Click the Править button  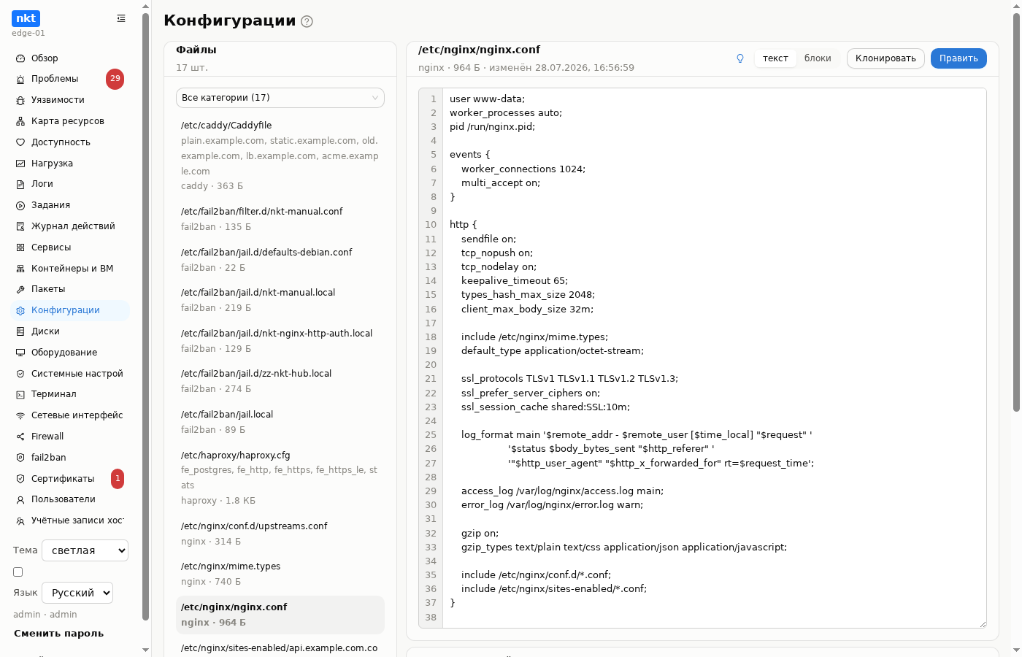[x=958, y=58]
